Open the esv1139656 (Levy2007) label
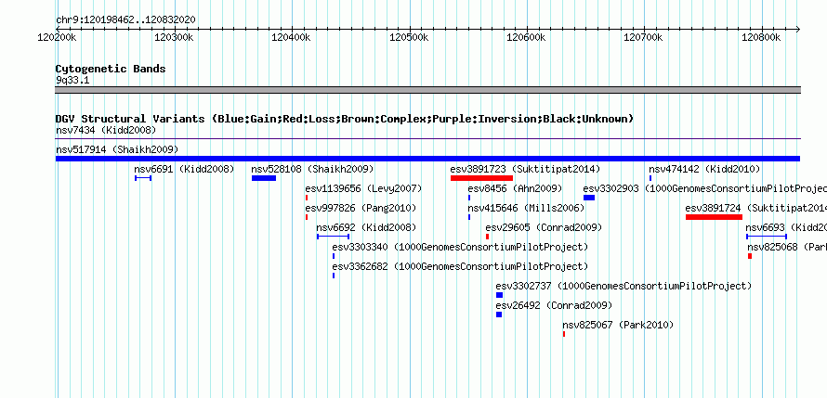Viewport: 827px width, 398px height. tap(363, 188)
